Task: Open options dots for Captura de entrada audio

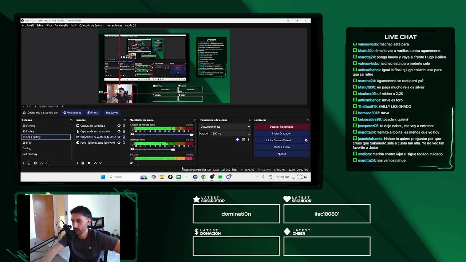Action: click(x=132, y=129)
